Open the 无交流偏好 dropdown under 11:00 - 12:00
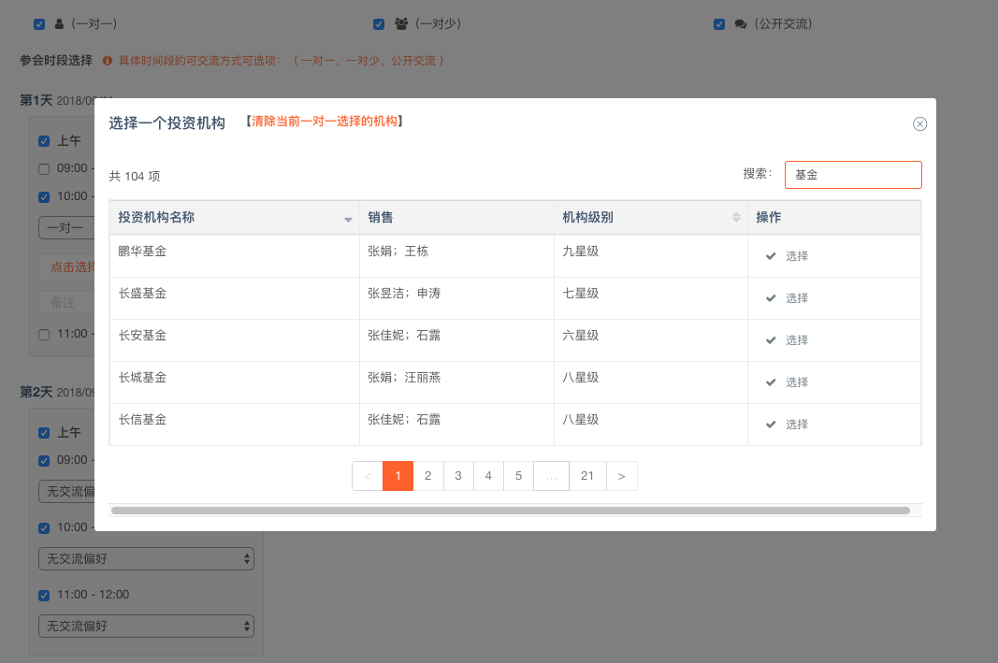The image size is (998, 663). pos(147,627)
